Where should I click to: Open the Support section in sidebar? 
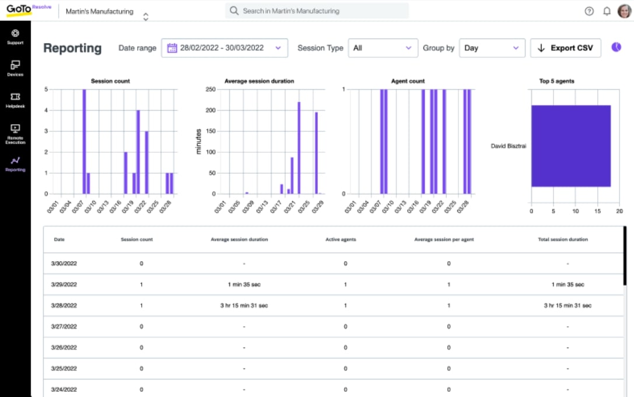(x=15, y=37)
